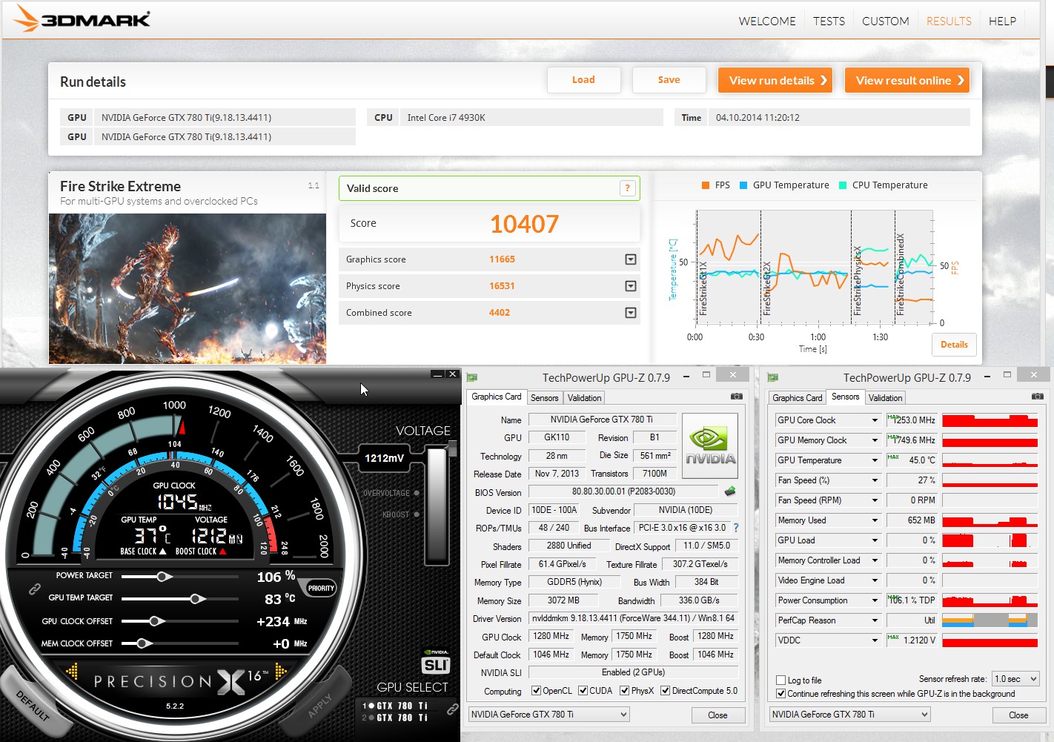This screenshot has height=742, width=1054.
Task: Expand the Physics score details
Action: 631,286
